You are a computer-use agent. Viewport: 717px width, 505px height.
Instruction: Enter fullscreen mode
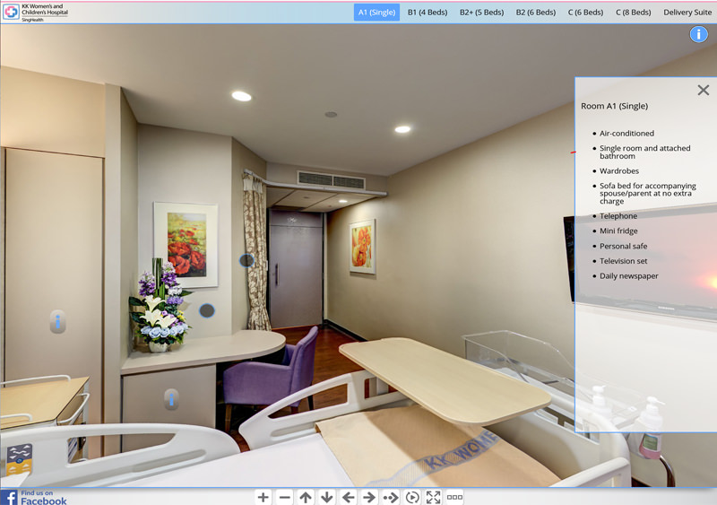[x=434, y=497]
